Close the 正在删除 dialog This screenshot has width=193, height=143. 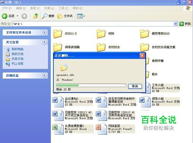142,56
